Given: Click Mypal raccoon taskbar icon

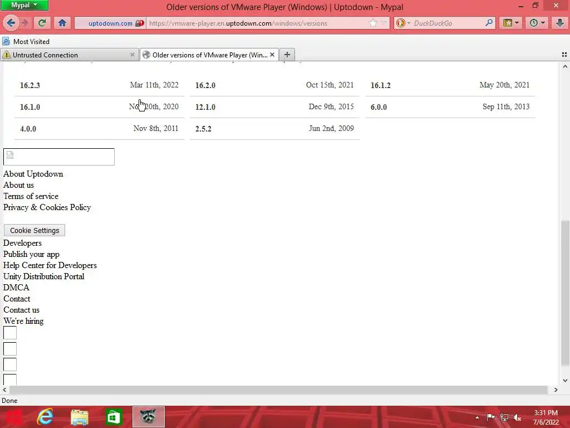Looking at the screenshot, I should 148,417.
